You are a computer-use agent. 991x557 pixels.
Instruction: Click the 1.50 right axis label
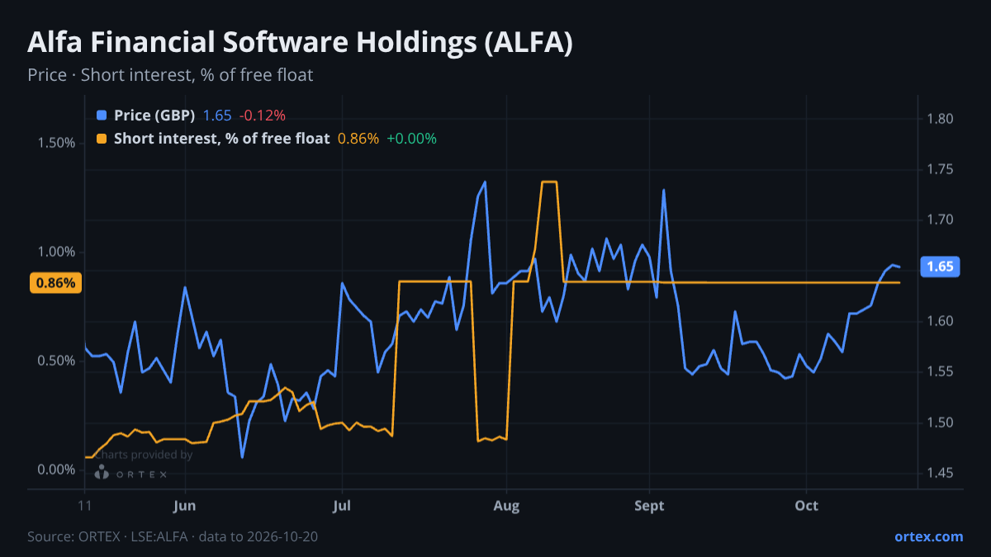tap(940, 422)
